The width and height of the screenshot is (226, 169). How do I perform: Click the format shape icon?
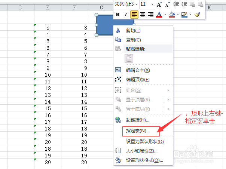pyautogui.click(x=118, y=160)
